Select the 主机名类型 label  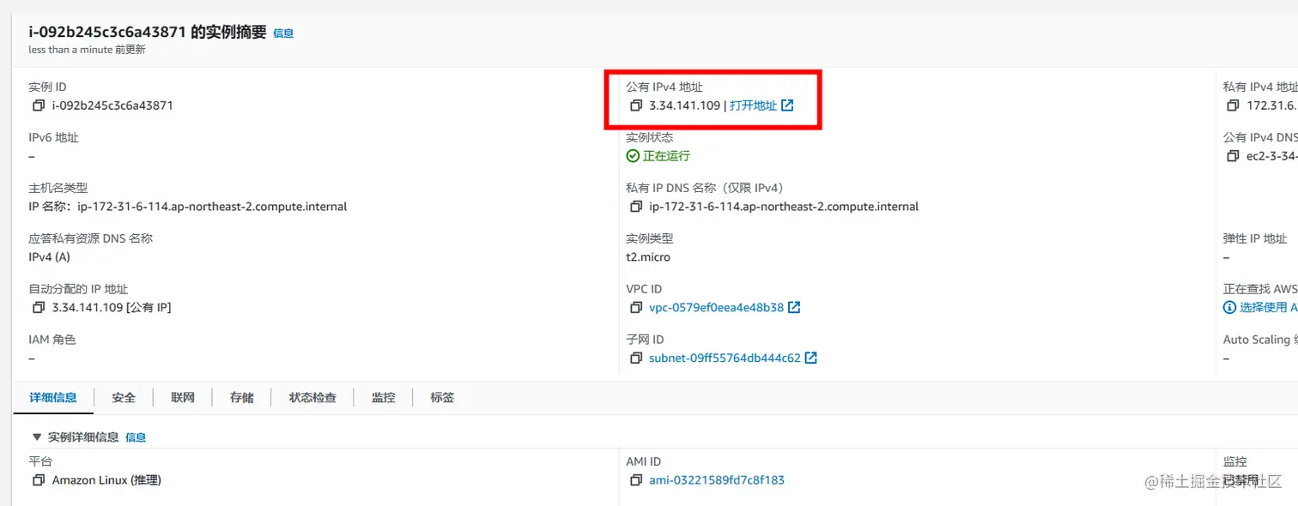58,188
